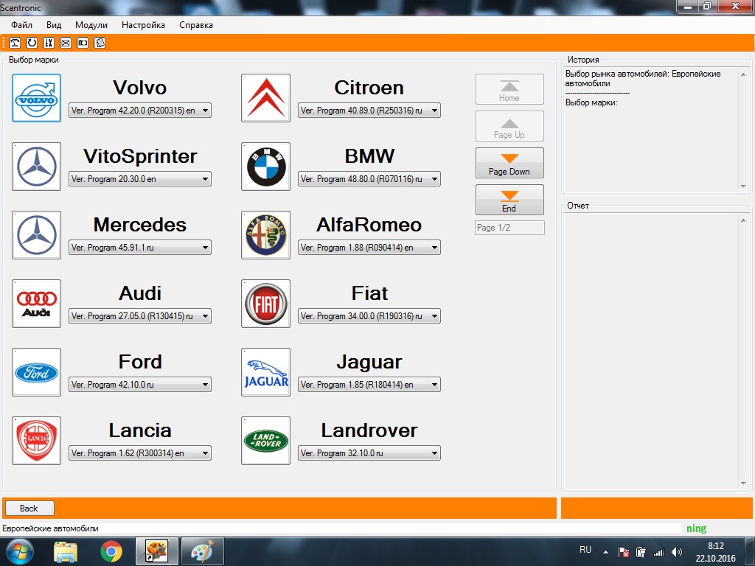Select the Ford oval logo
Image resolution: width=755 pixels, height=566 pixels.
coord(37,372)
